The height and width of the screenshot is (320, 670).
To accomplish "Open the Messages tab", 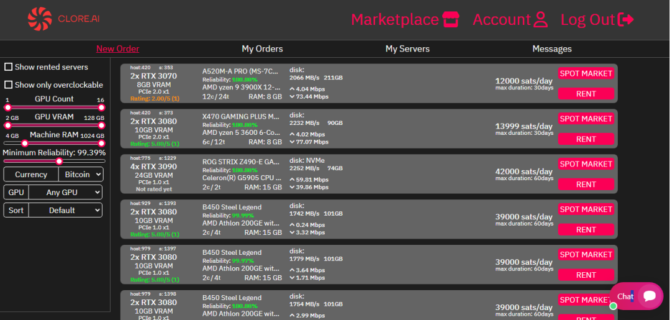I will [x=551, y=48].
